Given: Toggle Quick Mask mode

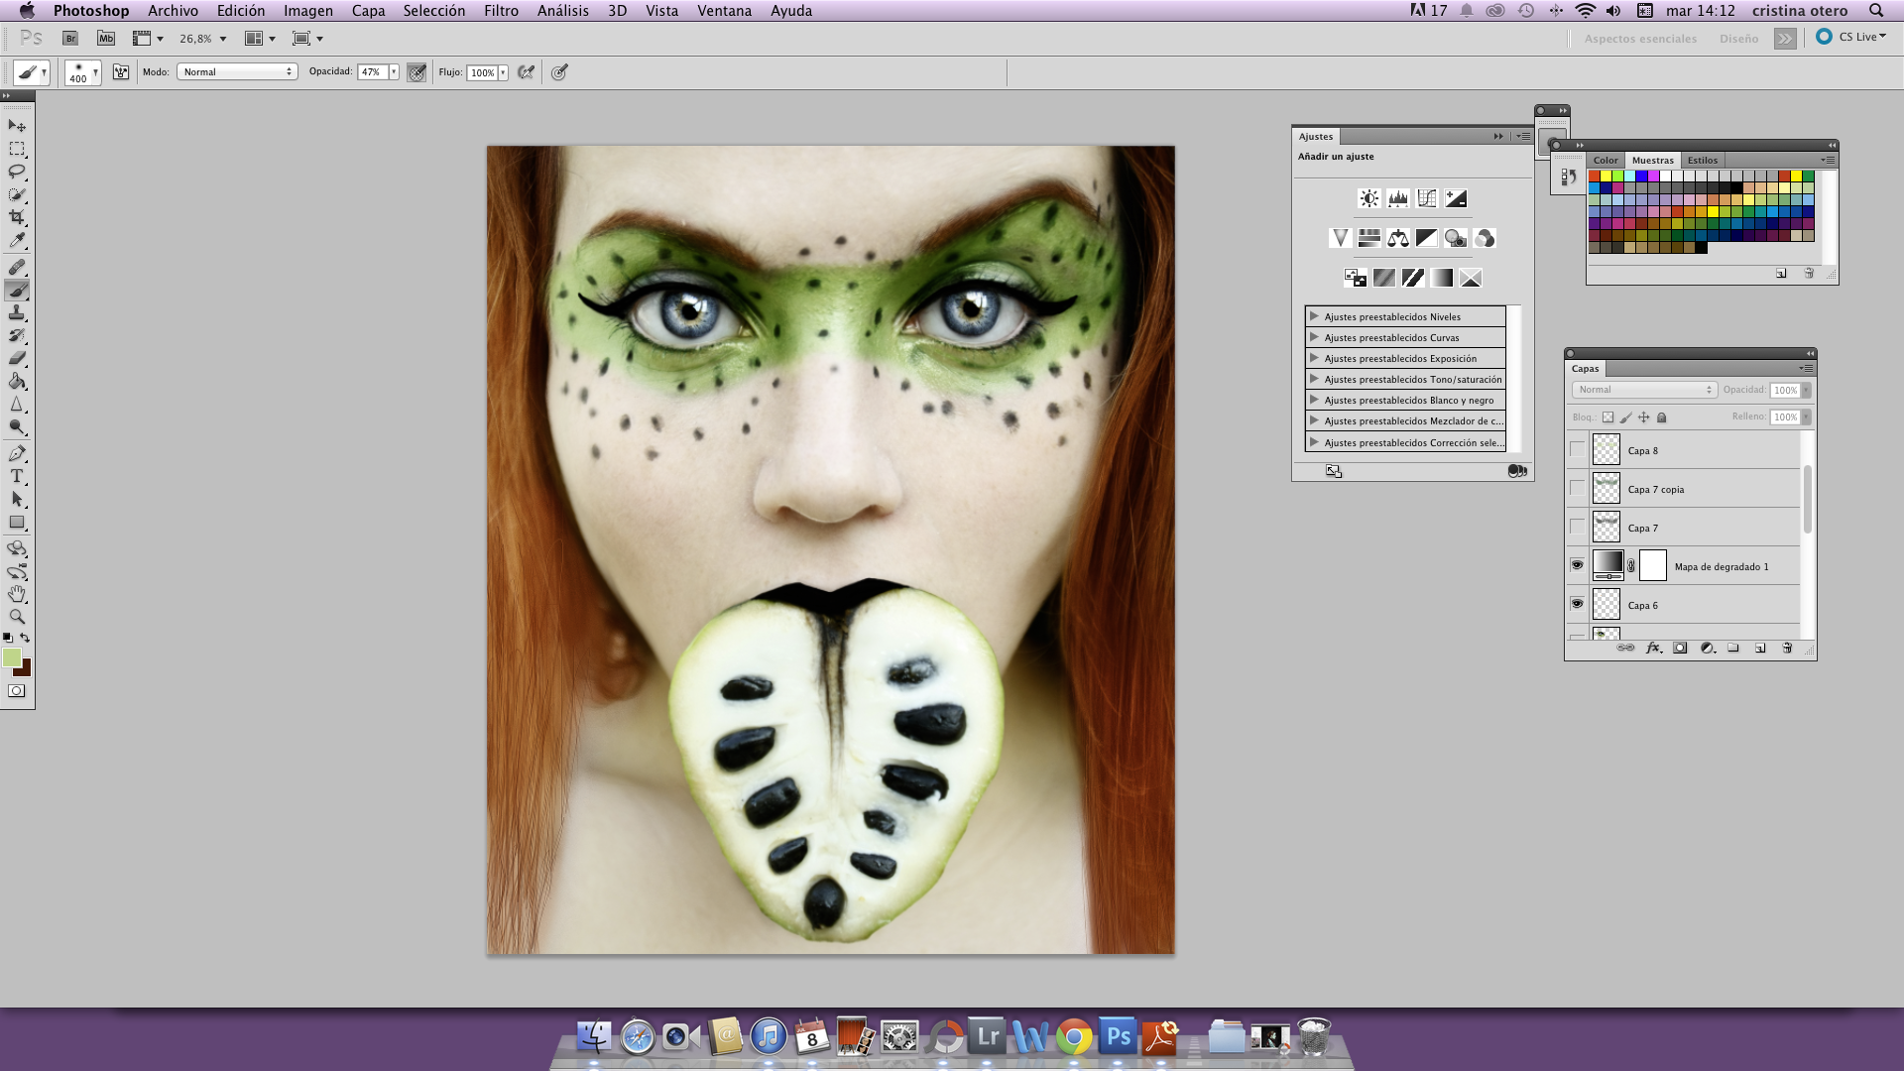Looking at the screenshot, I should coord(17,691).
